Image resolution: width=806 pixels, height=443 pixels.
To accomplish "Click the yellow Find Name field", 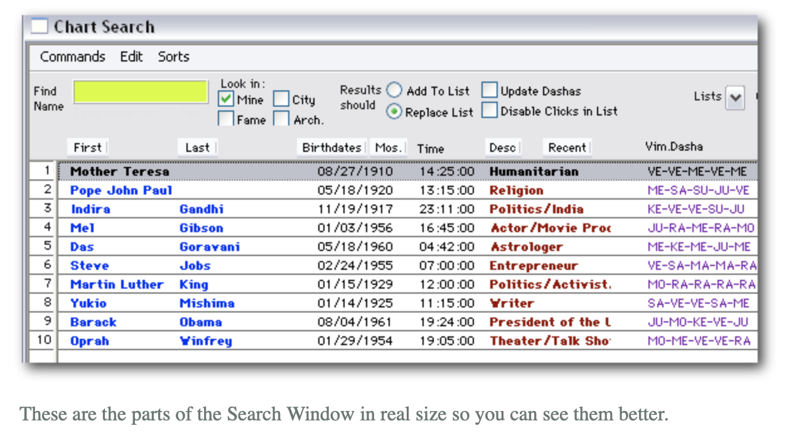I will point(141,92).
